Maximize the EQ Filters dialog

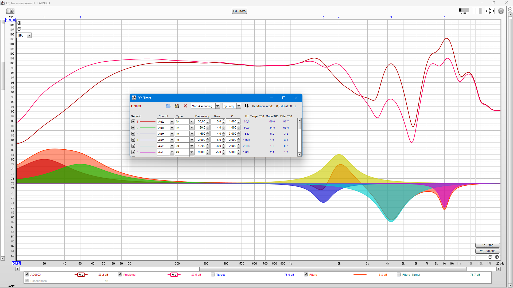[x=284, y=98]
